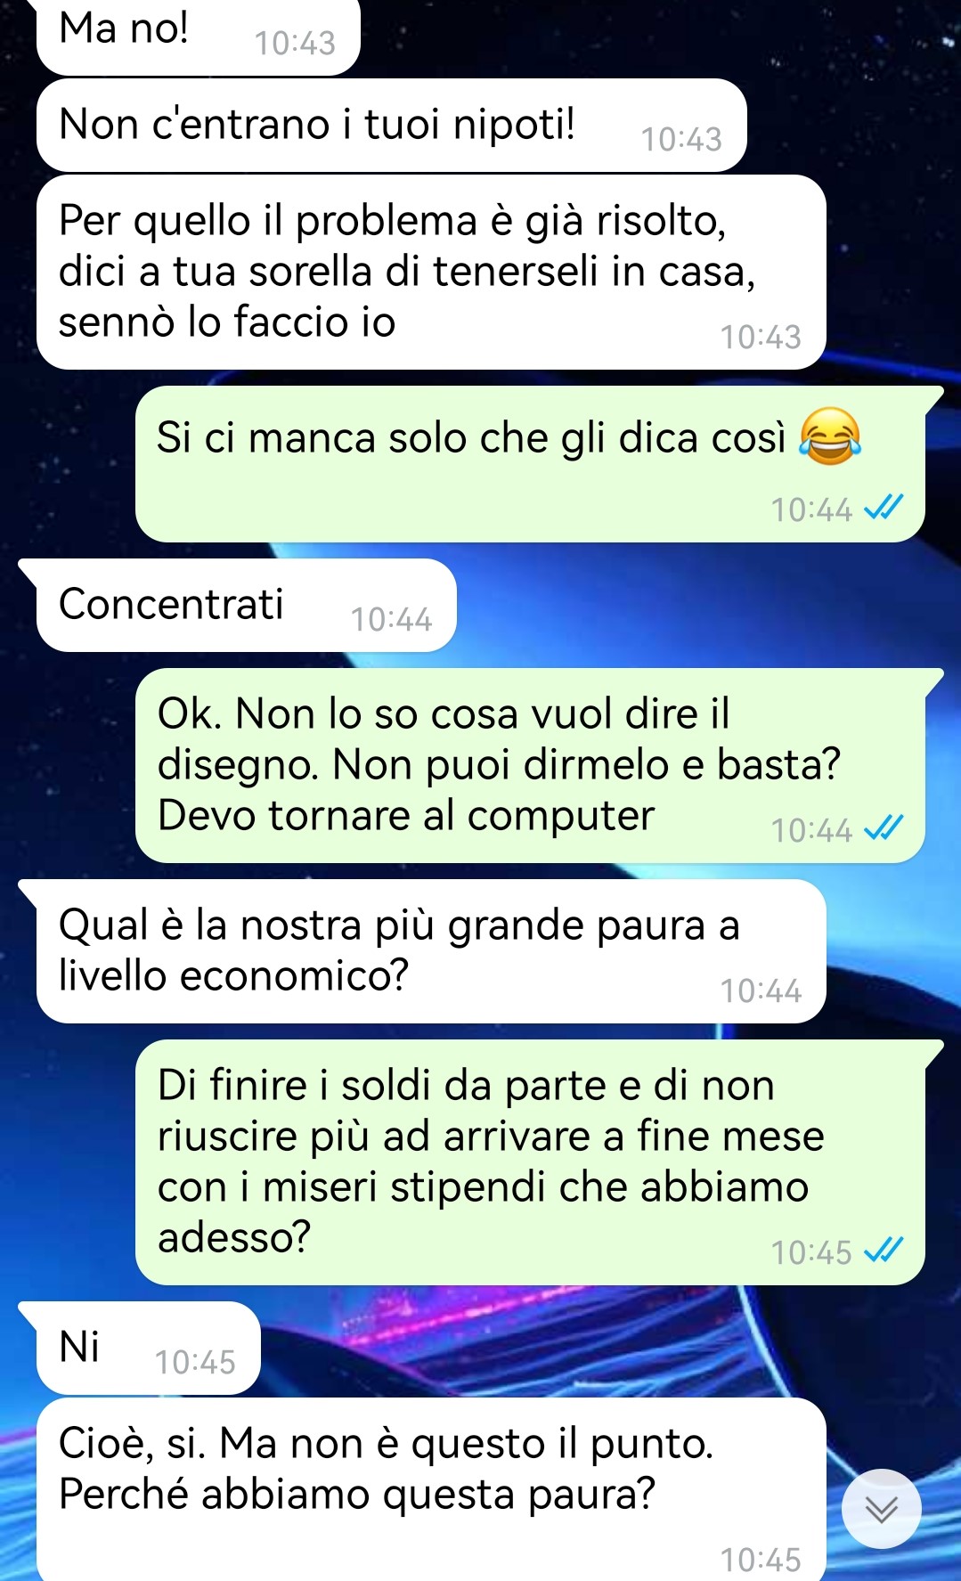Tap 10:44 timestamp on 'livello economico' message

point(761,990)
